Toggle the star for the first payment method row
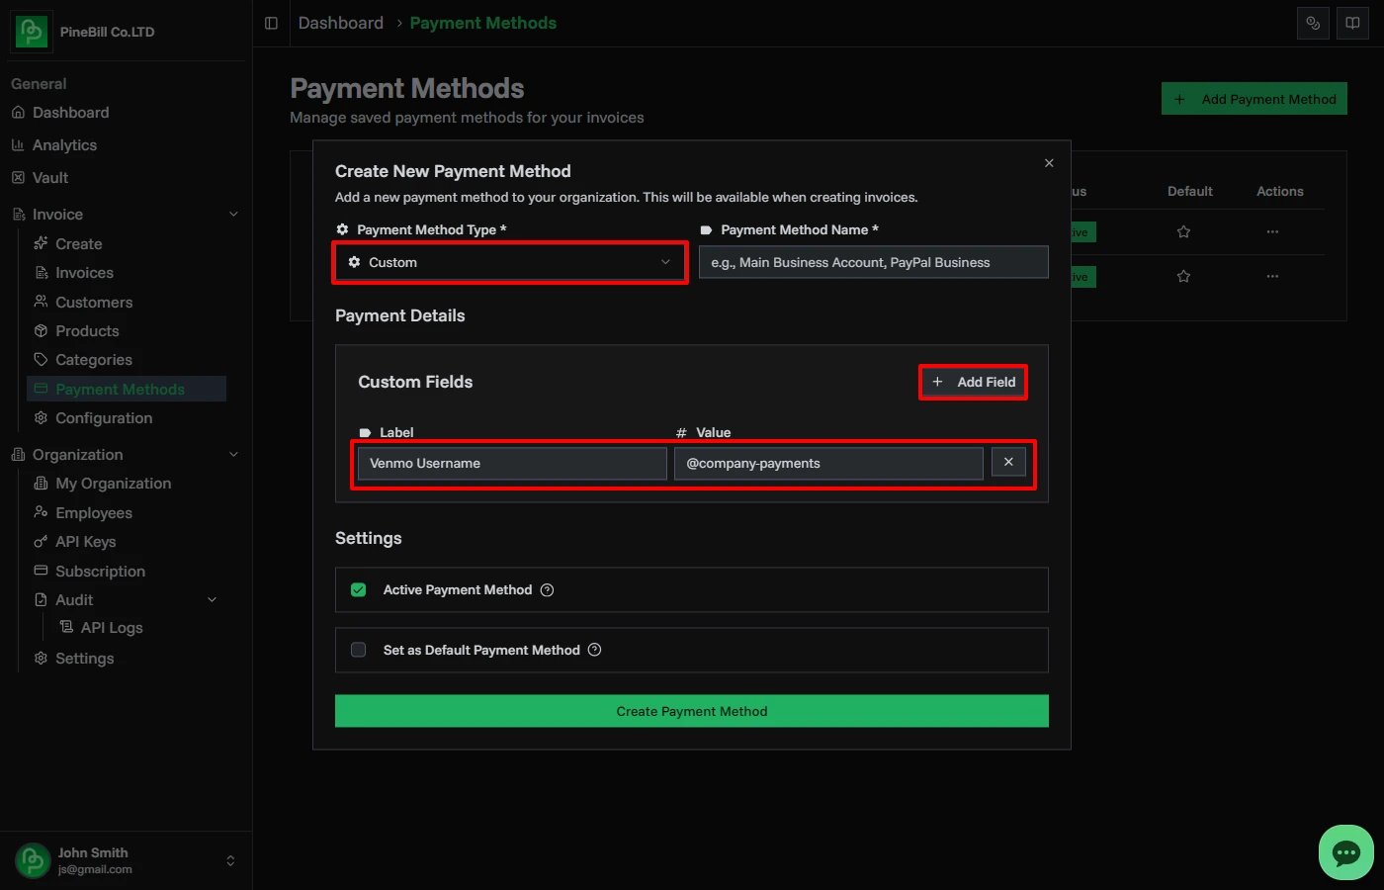 click(1183, 231)
